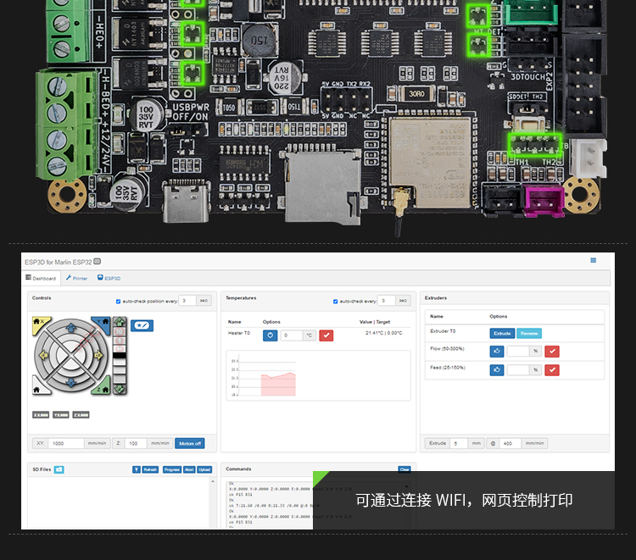Click the 21.41°C | 0.00°C value
The image size is (636, 560).
pyautogui.click(x=383, y=333)
